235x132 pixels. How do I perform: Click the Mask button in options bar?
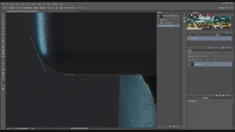pyautogui.click(x=36, y=8)
